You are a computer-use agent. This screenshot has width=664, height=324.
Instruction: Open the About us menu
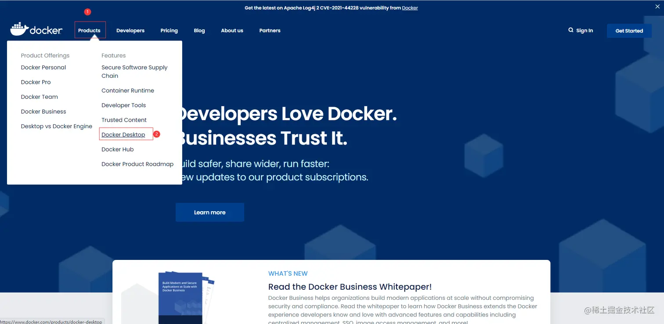click(232, 30)
